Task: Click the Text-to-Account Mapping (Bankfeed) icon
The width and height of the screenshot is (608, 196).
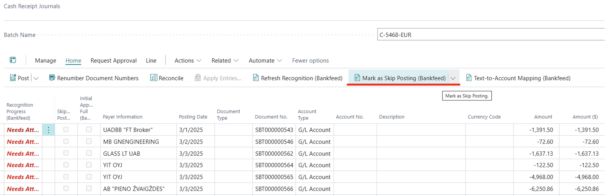Action: point(469,78)
